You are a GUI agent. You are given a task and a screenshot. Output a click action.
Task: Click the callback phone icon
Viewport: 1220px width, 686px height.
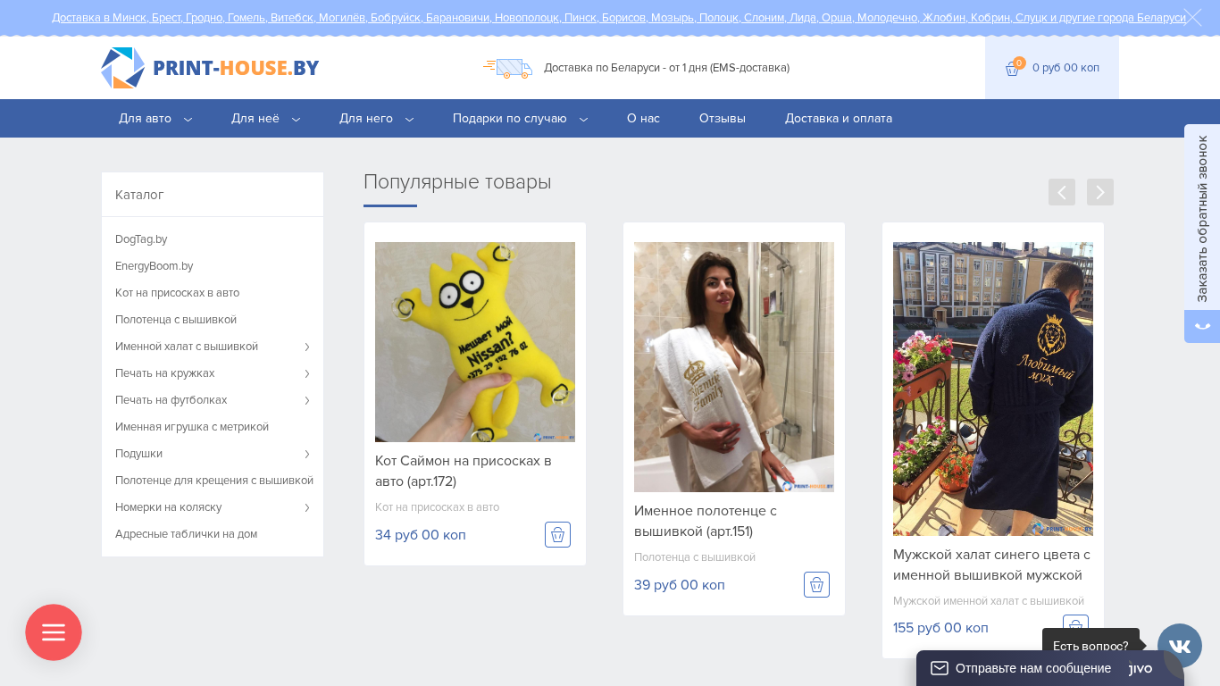point(1202,326)
